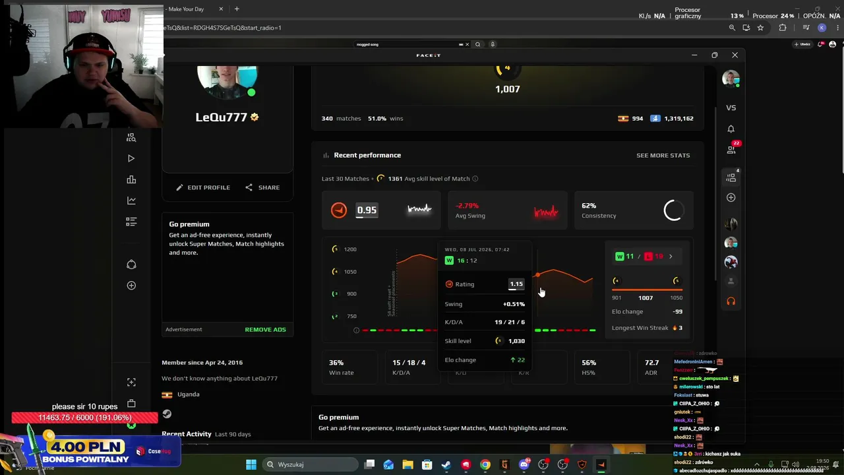Open friends icon with 22 badge

732,148
